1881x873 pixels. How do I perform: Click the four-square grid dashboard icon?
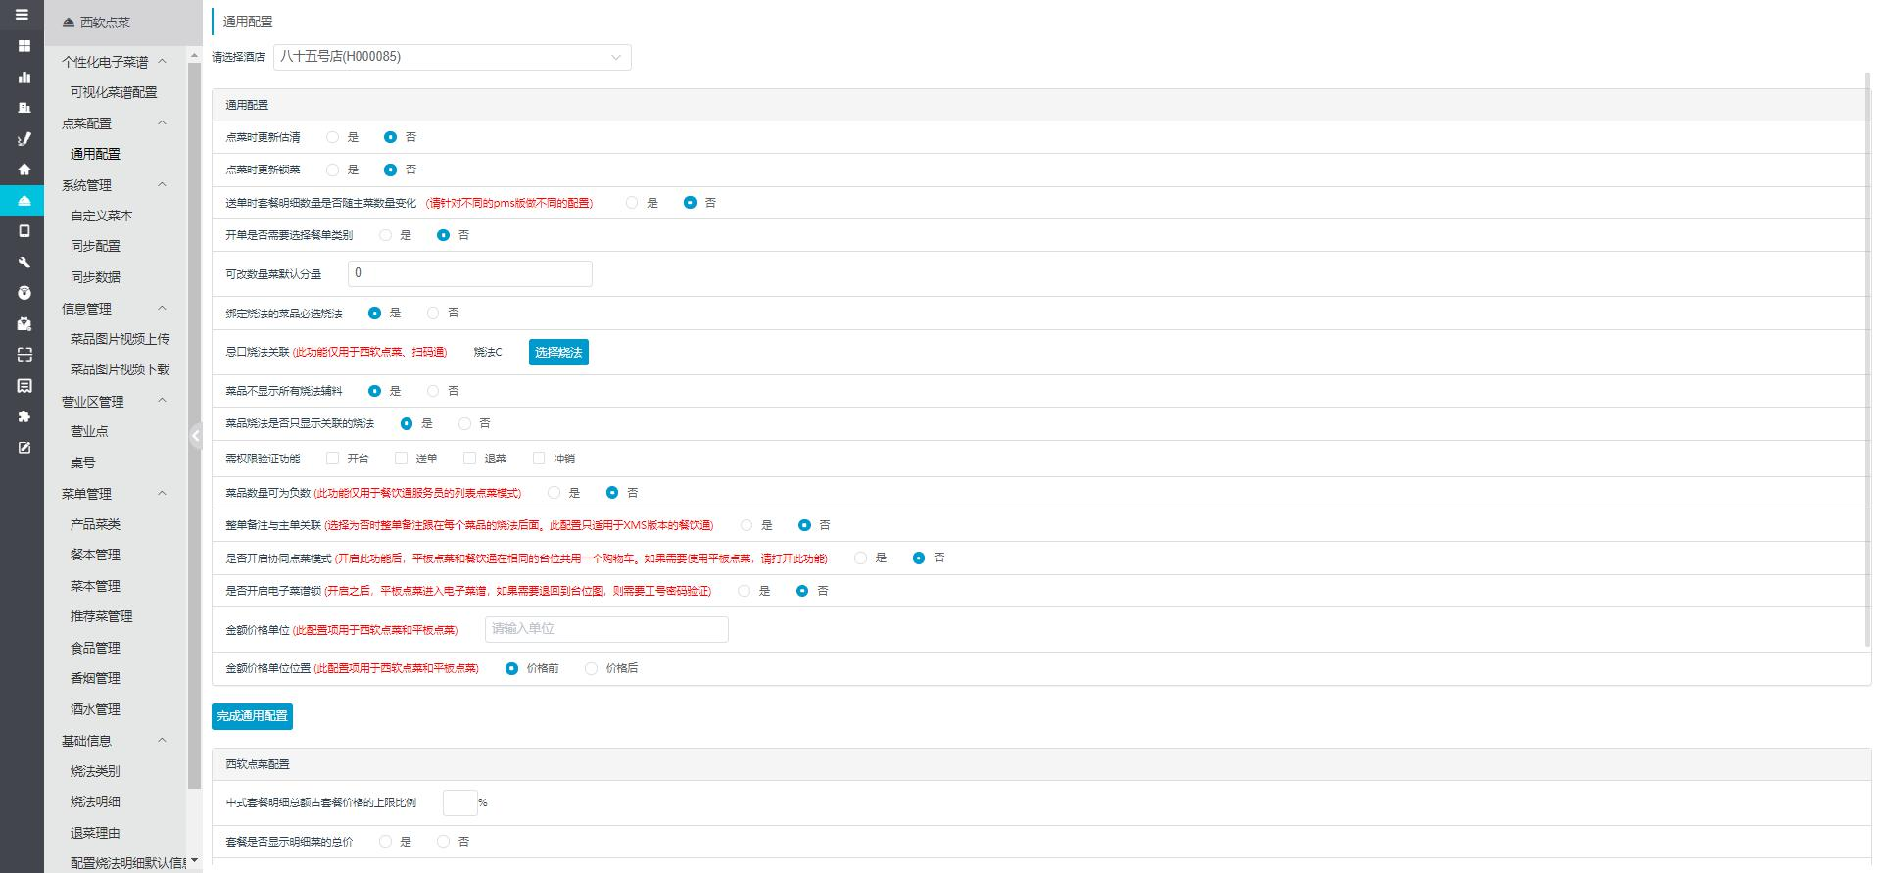24,46
